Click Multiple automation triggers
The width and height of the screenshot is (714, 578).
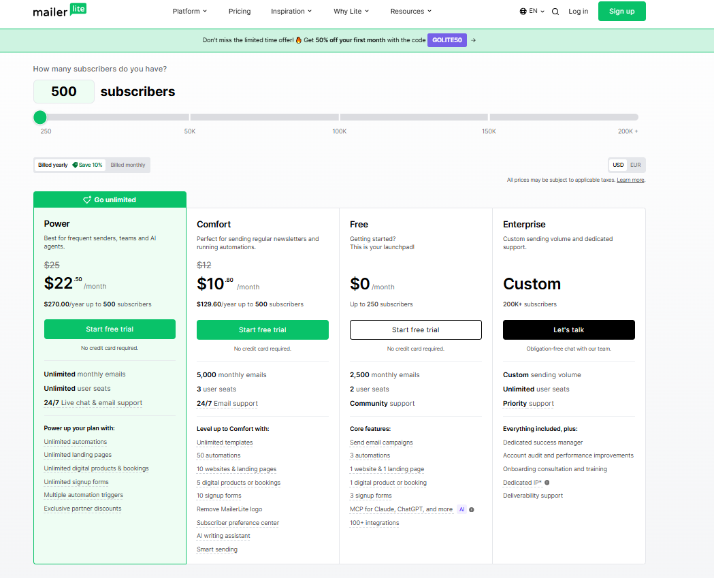click(x=83, y=495)
